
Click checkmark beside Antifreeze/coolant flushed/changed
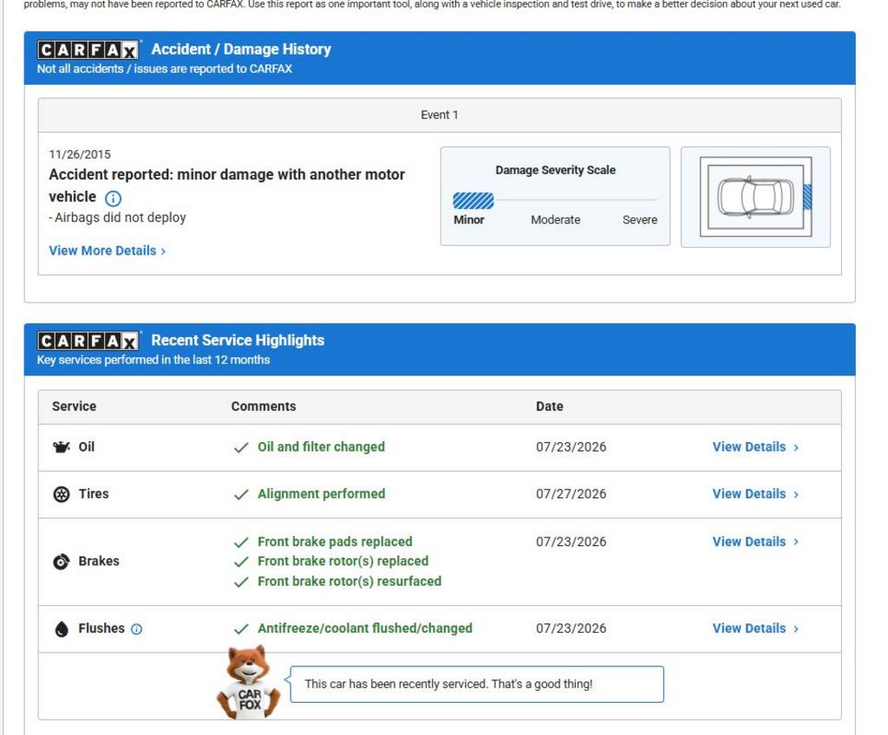tap(241, 628)
